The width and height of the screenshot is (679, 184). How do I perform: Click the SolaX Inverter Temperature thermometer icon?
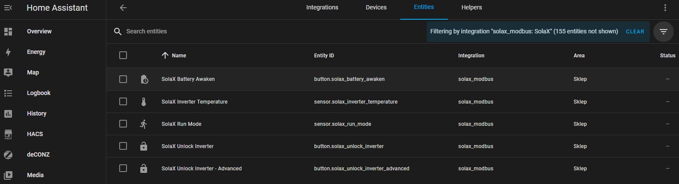[144, 102]
